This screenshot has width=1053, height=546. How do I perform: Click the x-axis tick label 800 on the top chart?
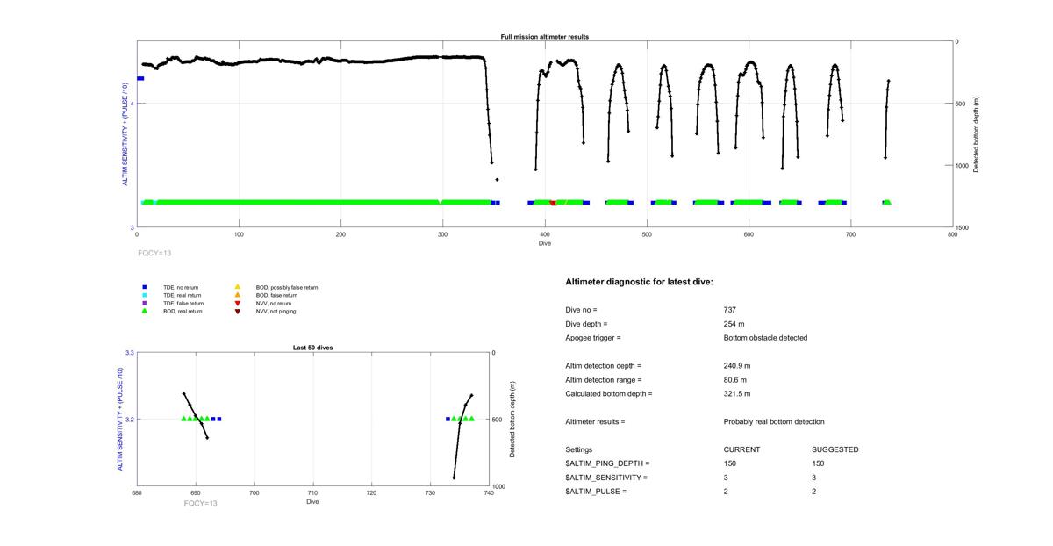pyautogui.click(x=953, y=234)
